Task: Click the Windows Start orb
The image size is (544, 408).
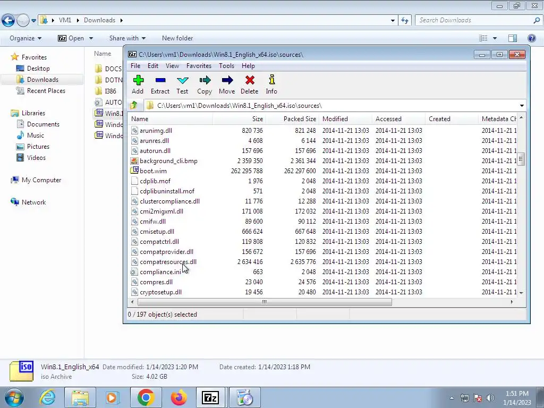Action: tap(14, 397)
